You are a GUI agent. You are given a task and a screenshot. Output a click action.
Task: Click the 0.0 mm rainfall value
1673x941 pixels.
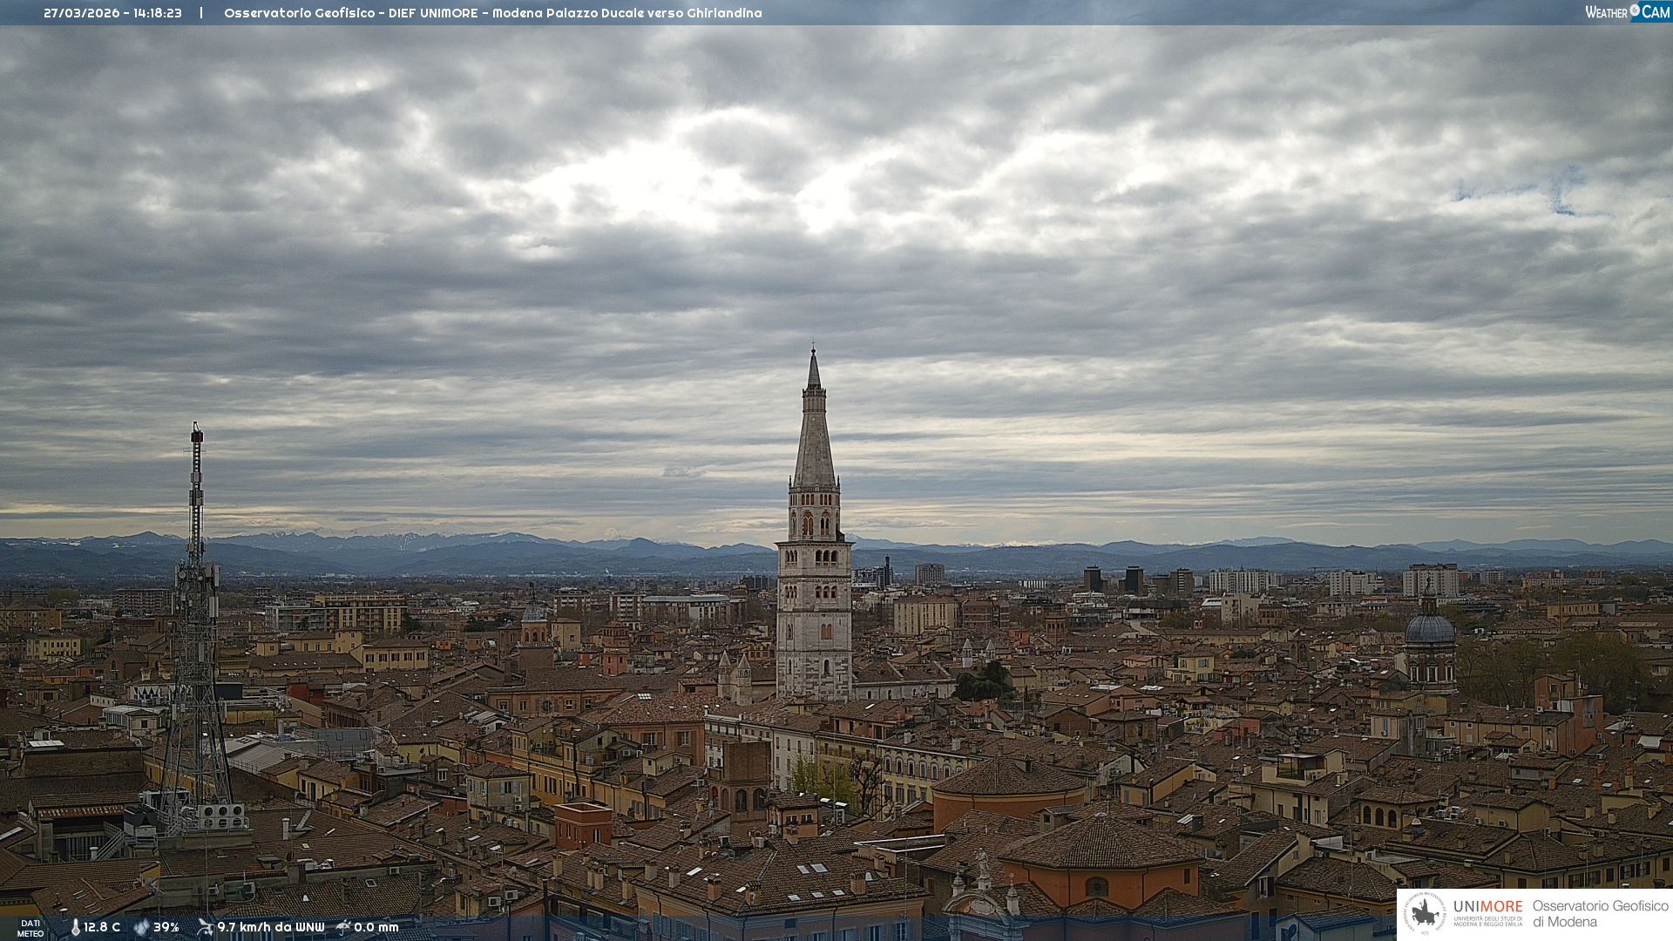(376, 927)
